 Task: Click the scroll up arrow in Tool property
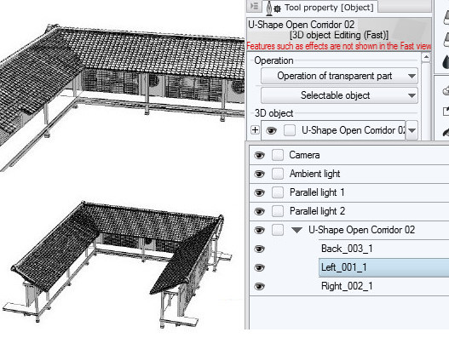click(x=426, y=57)
